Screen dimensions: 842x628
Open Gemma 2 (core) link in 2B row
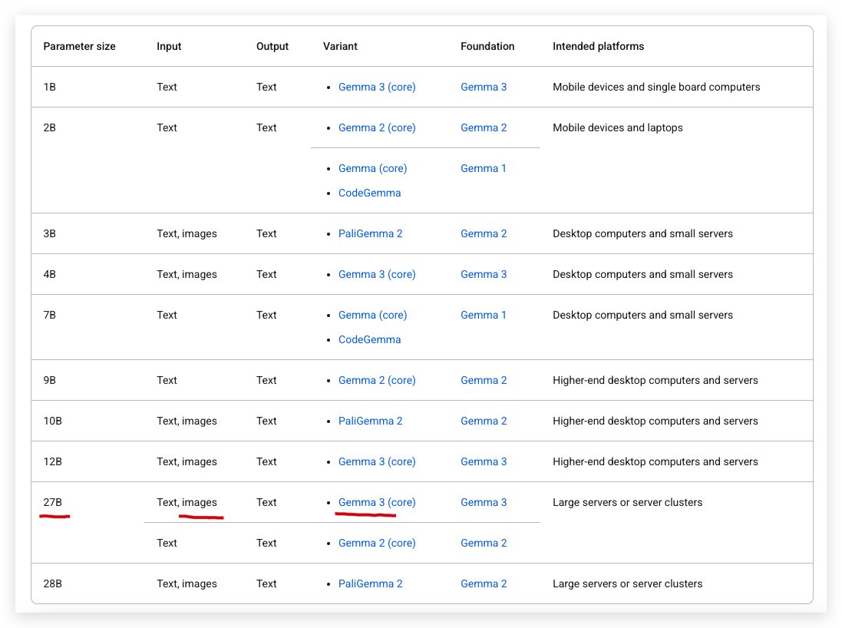point(376,128)
